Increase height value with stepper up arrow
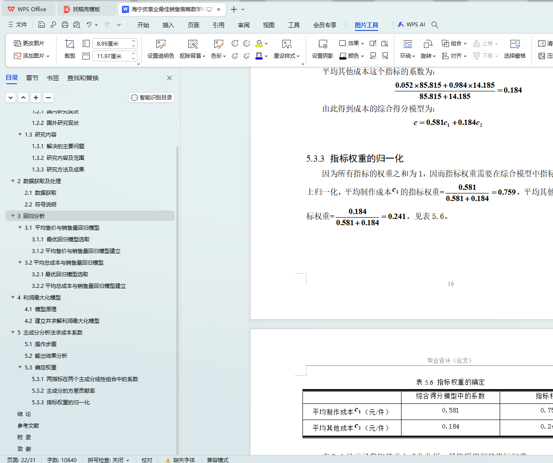This screenshot has height=463, width=553. pos(134,41)
